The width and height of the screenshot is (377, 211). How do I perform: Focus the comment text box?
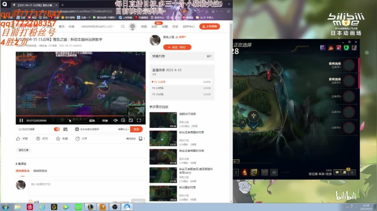point(87,188)
